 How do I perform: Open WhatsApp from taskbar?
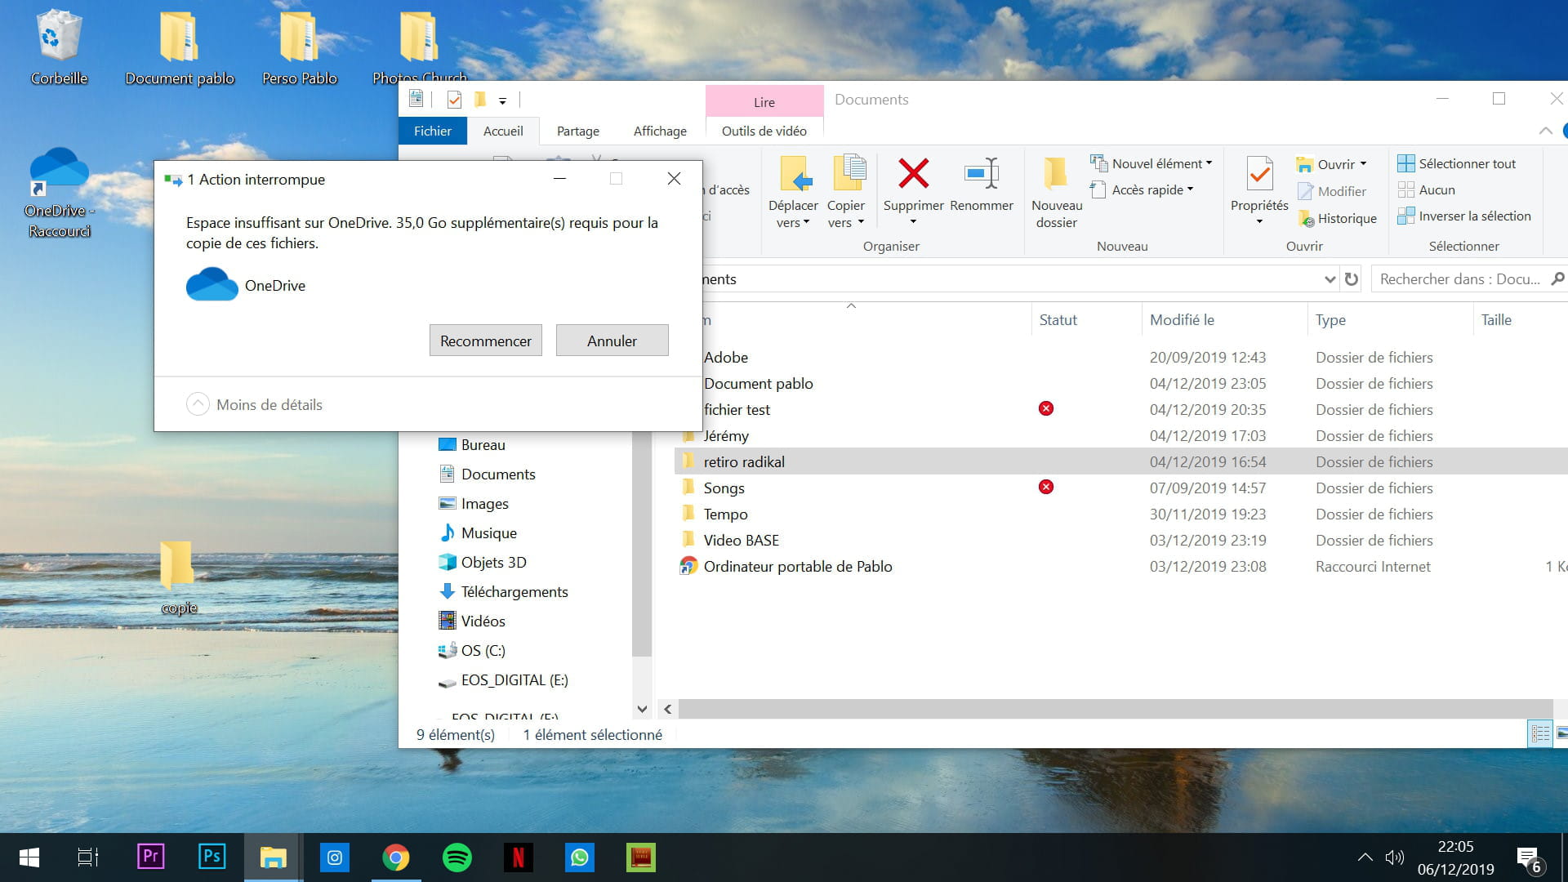(x=579, y=857)
